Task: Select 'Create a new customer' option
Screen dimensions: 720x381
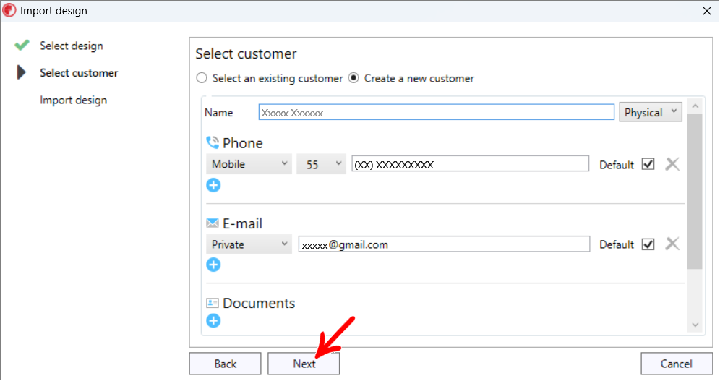Action: tap(353, 78)
